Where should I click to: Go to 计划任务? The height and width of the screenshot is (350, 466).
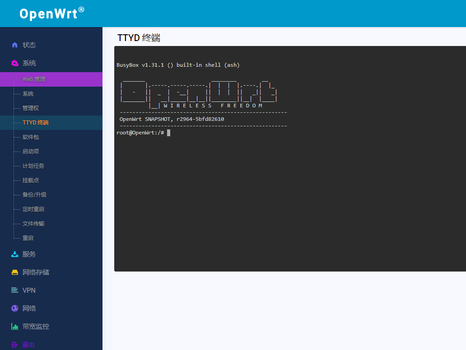pos(51,166)
